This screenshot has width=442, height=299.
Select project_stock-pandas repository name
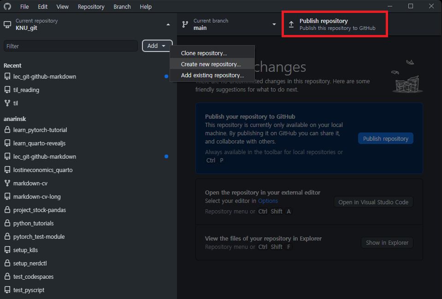(x=40, y=210)
